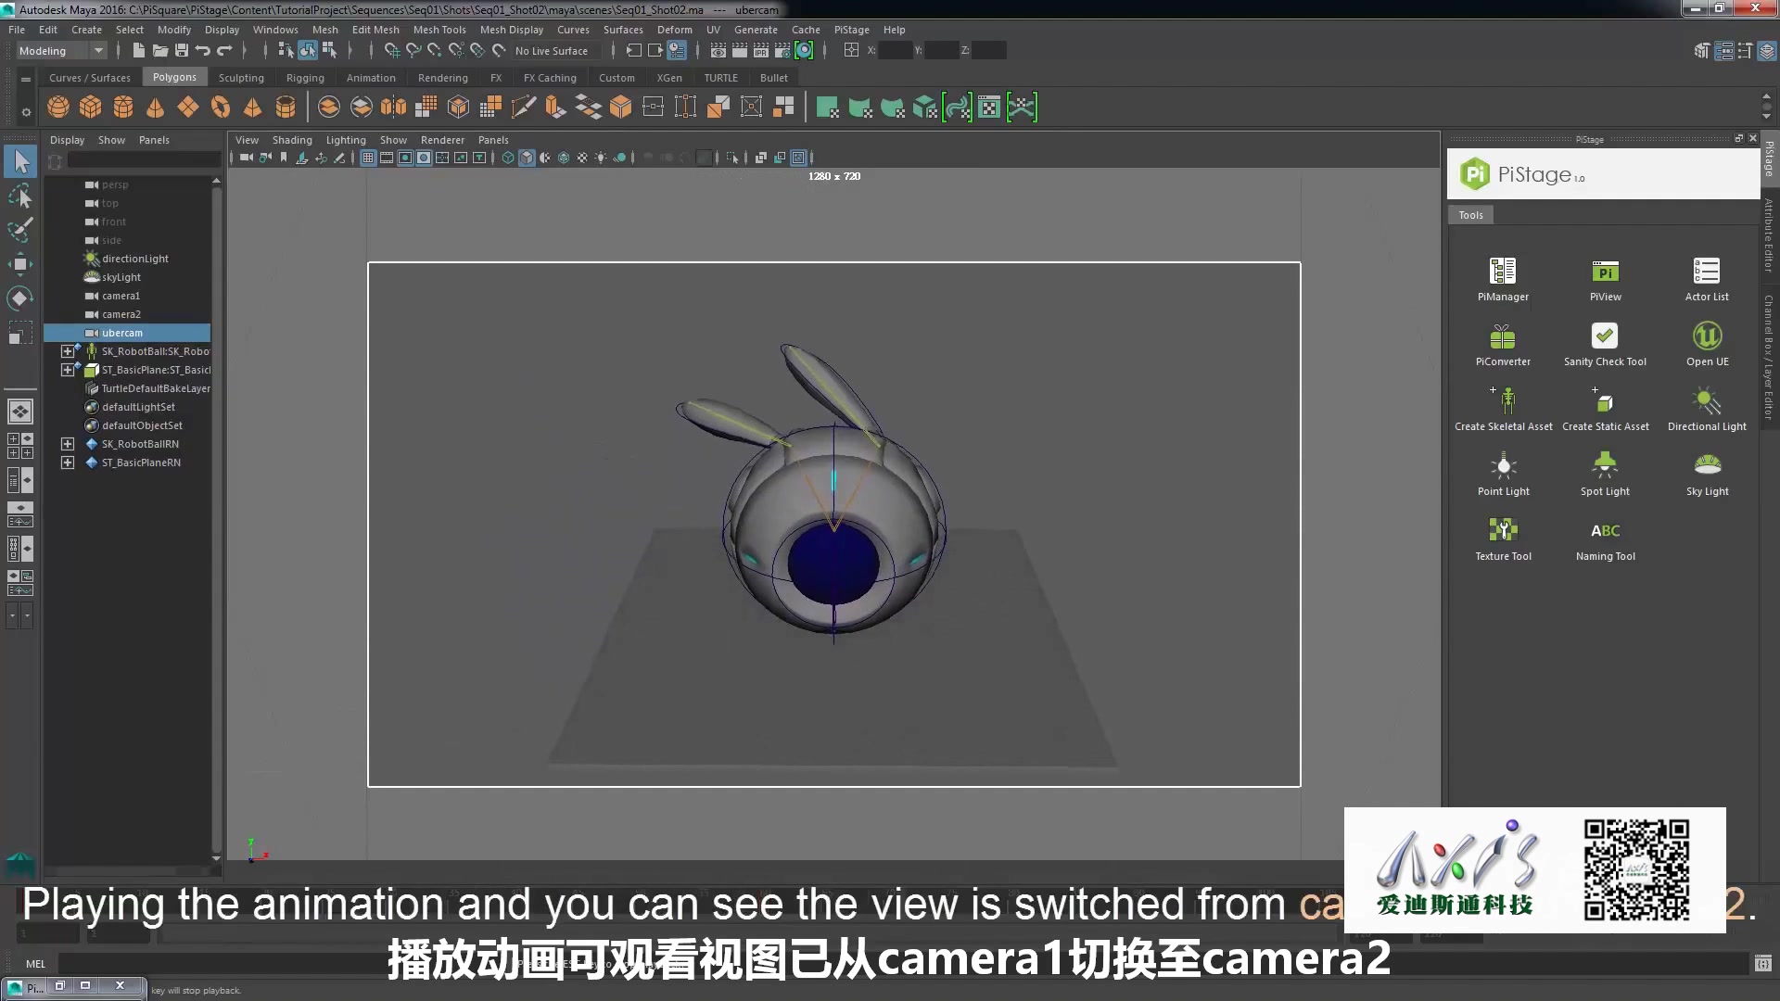Open the Naming Tool
The height and width of the screenshot is (1001, 1780).
(1605, 531)
